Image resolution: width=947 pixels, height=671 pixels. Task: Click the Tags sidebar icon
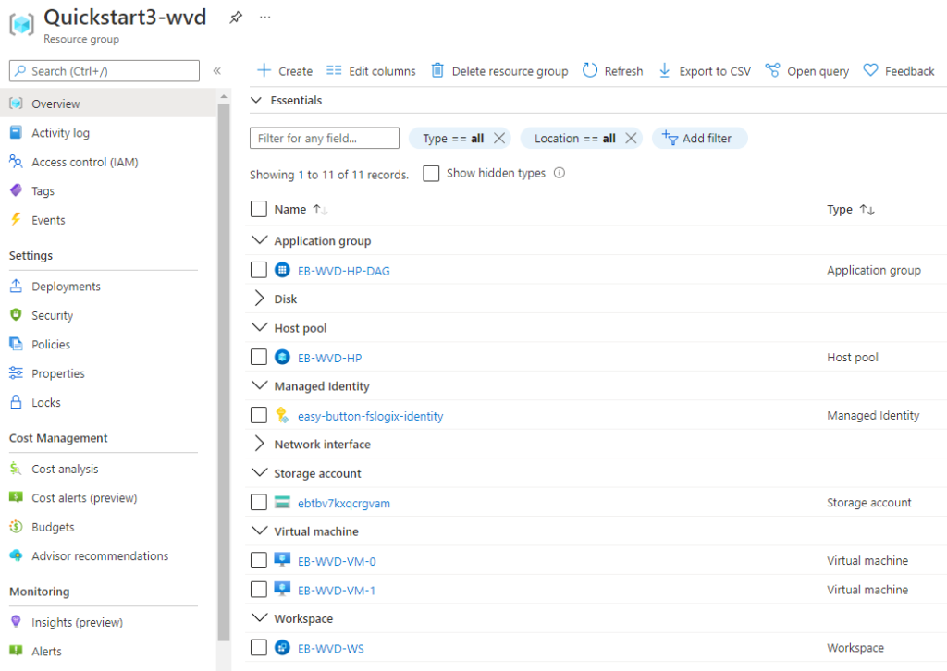tap(17, 190)
